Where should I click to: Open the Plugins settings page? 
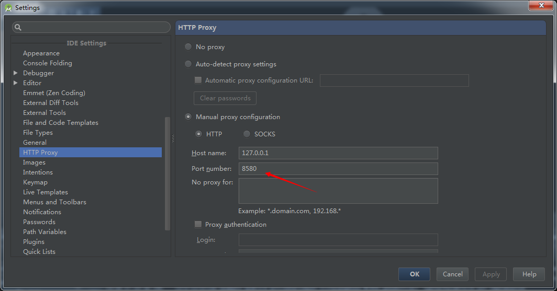click(x=34, y=242)
